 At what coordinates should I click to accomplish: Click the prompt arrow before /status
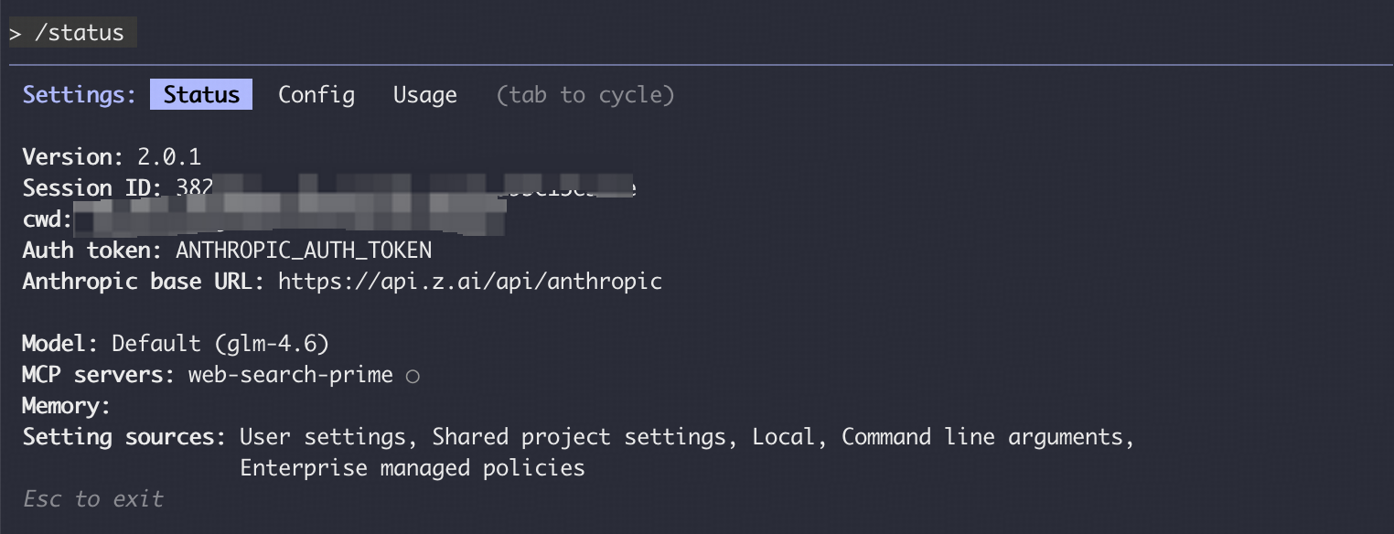click(x=16, y=34)
